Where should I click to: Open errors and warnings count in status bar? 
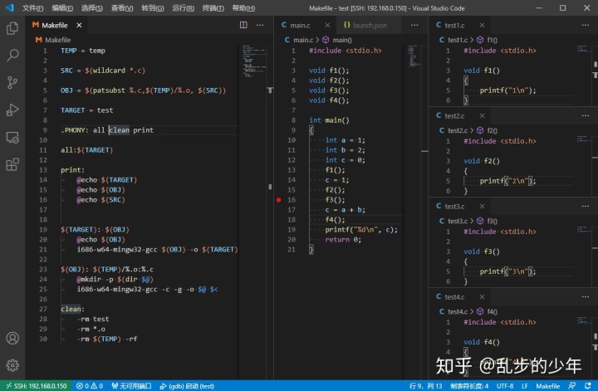pos(90,386)
